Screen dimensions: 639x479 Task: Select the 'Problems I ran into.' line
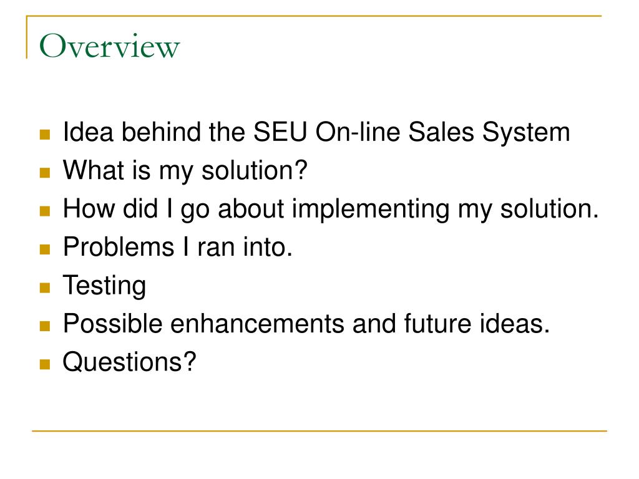[178, 247]
